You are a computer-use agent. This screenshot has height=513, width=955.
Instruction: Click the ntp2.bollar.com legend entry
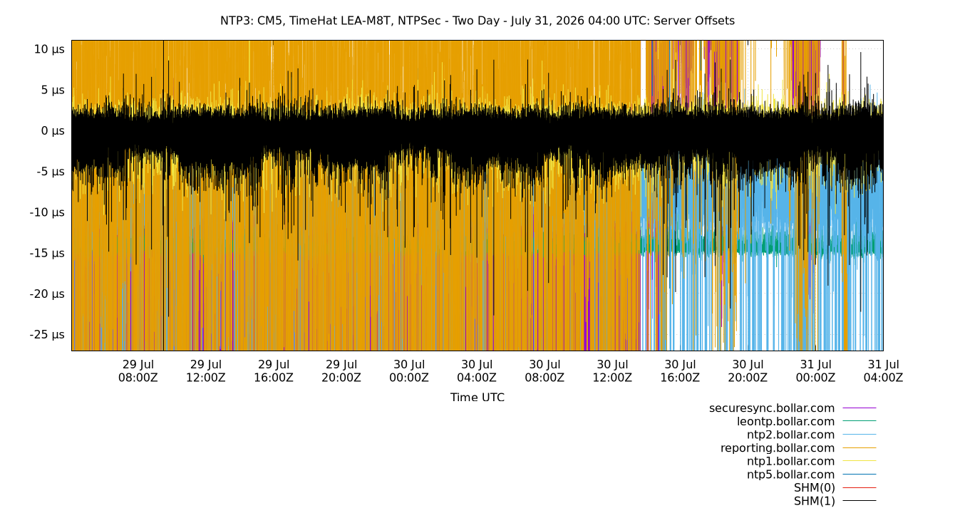pos(790,435)
